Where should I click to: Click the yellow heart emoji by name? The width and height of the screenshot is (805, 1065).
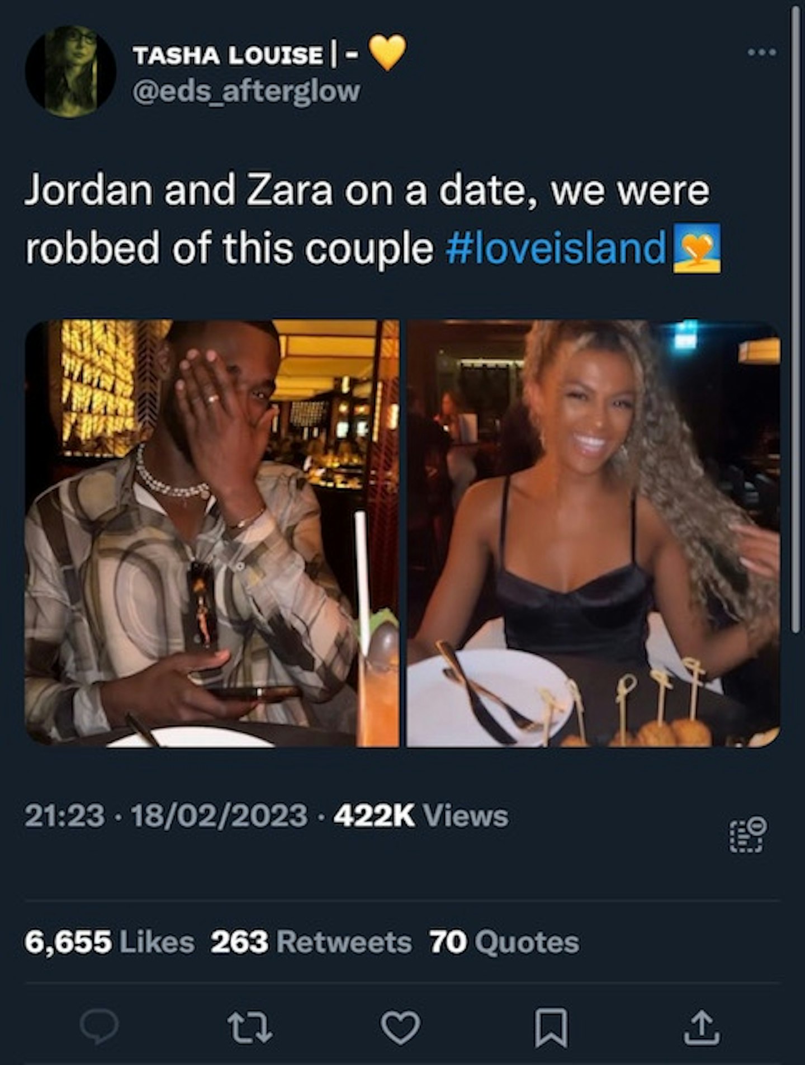pos(388,53)
